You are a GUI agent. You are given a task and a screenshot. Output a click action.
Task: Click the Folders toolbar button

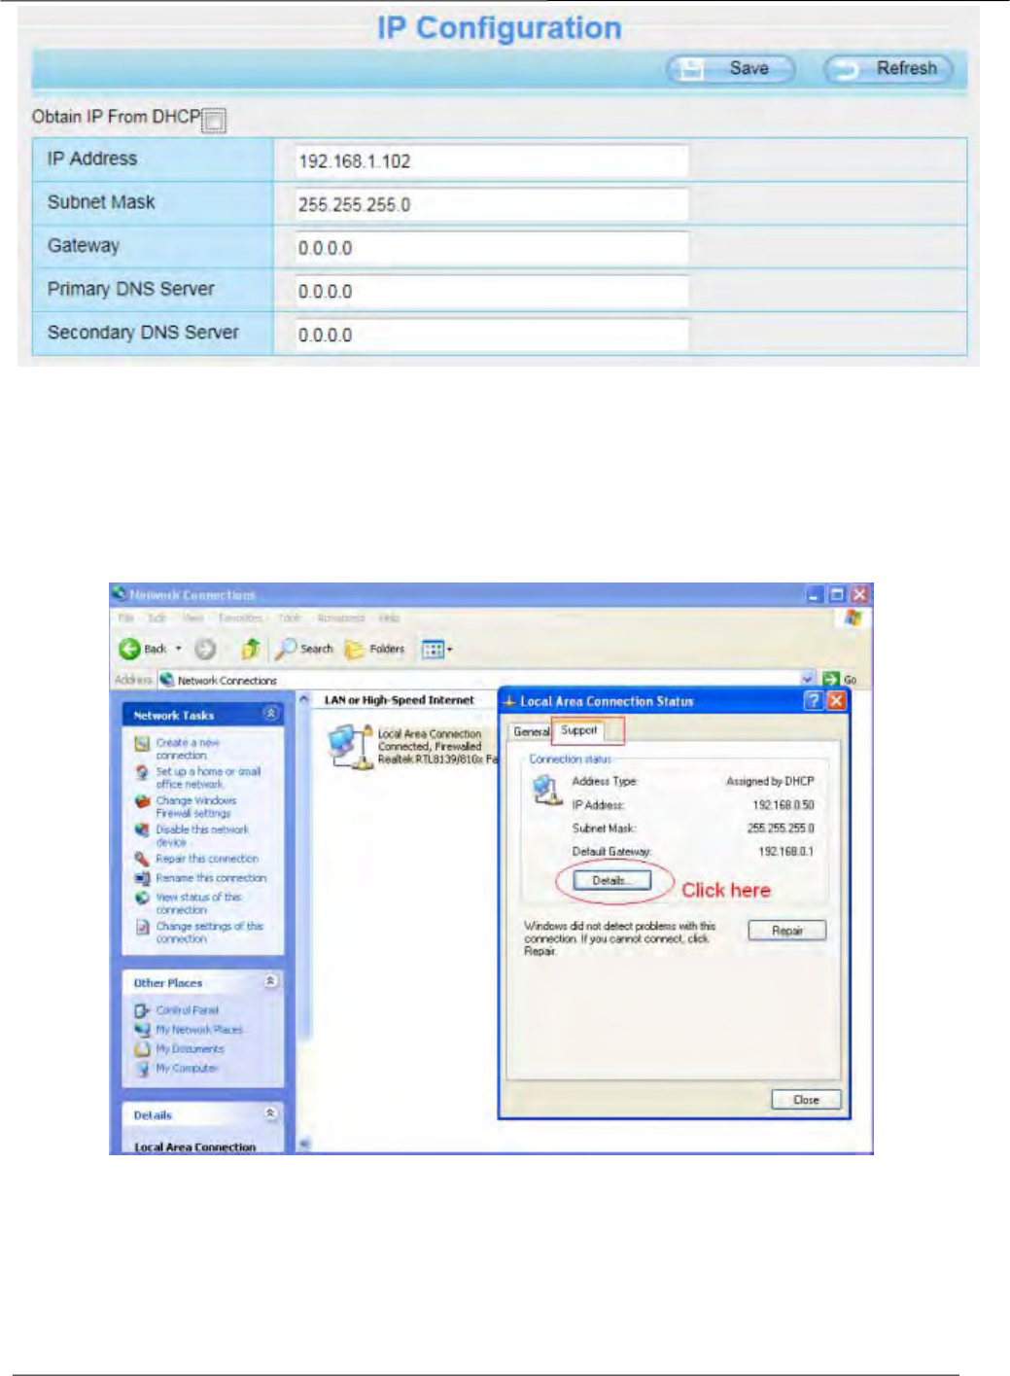click(x=374, y=649)
